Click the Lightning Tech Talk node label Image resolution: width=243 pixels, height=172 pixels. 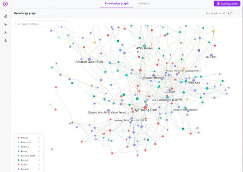[x=132, y=120]
